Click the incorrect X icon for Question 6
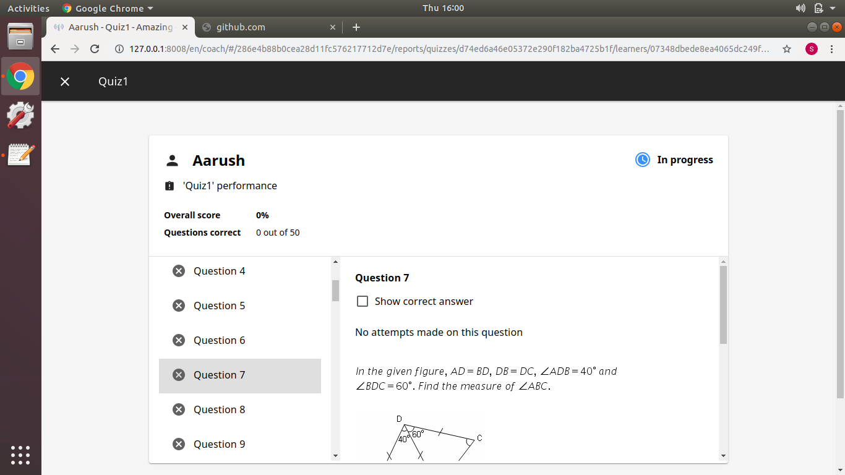 pos(179,340)
